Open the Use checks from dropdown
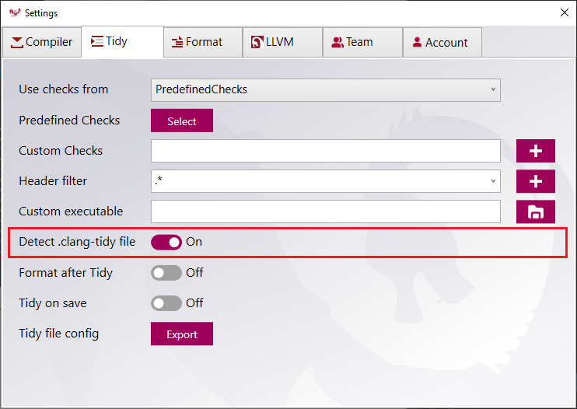 (325, 89)
